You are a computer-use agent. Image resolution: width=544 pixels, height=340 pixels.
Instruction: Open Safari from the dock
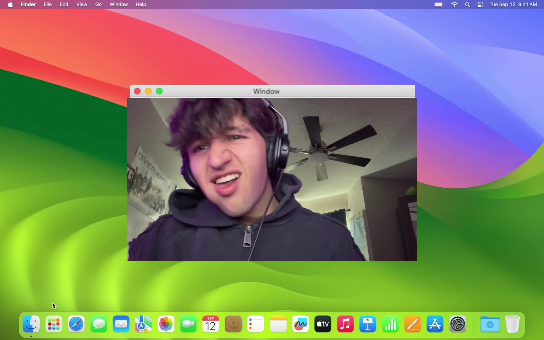(76, 324)
